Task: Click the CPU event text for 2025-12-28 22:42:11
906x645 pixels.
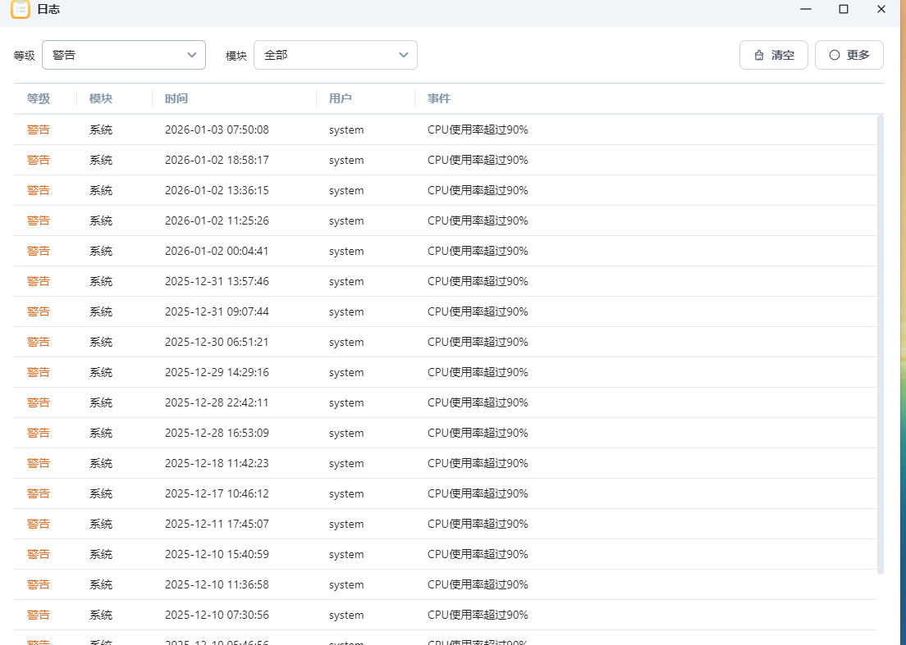Action: pos(478,402)
